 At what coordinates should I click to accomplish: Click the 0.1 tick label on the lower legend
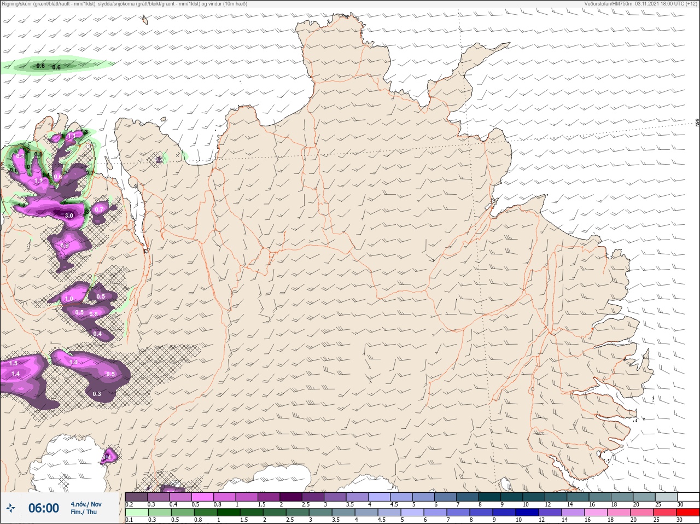click(129, 520)
